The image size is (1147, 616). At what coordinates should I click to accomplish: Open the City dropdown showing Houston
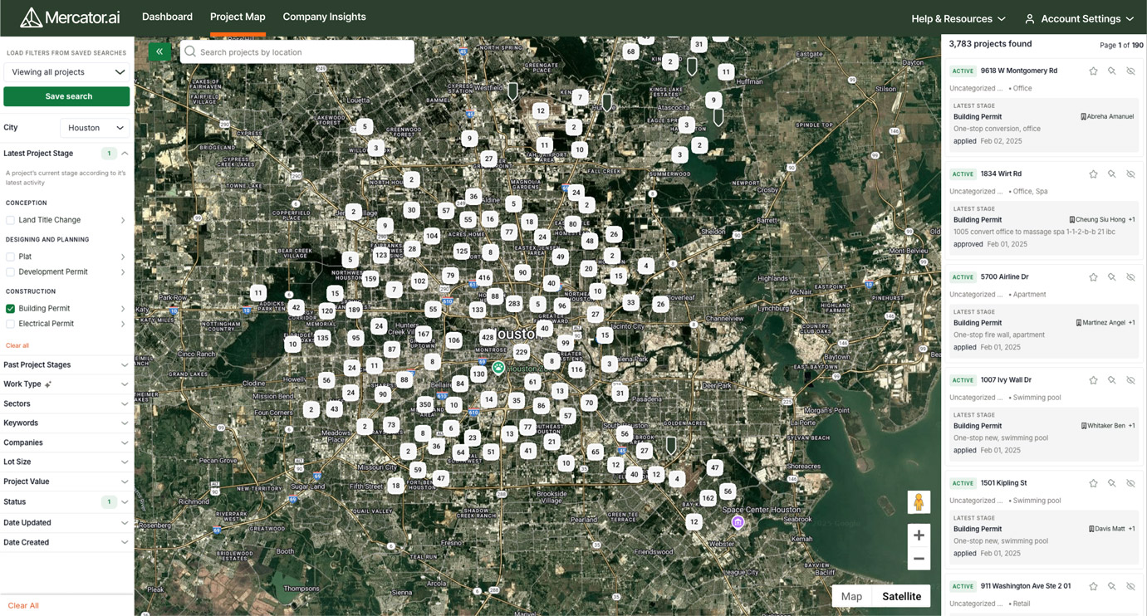click(96, 128)
